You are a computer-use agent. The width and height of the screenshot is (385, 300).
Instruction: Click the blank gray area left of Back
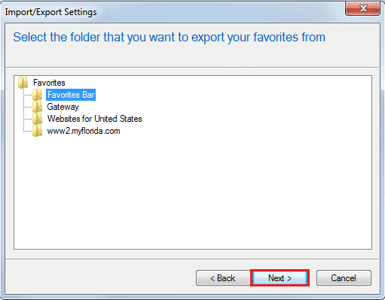tap(100, 278)
